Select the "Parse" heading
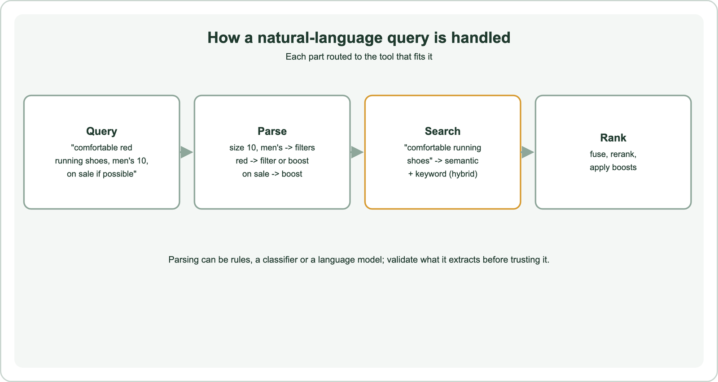 pyautogui.click(x=272, y=131)
